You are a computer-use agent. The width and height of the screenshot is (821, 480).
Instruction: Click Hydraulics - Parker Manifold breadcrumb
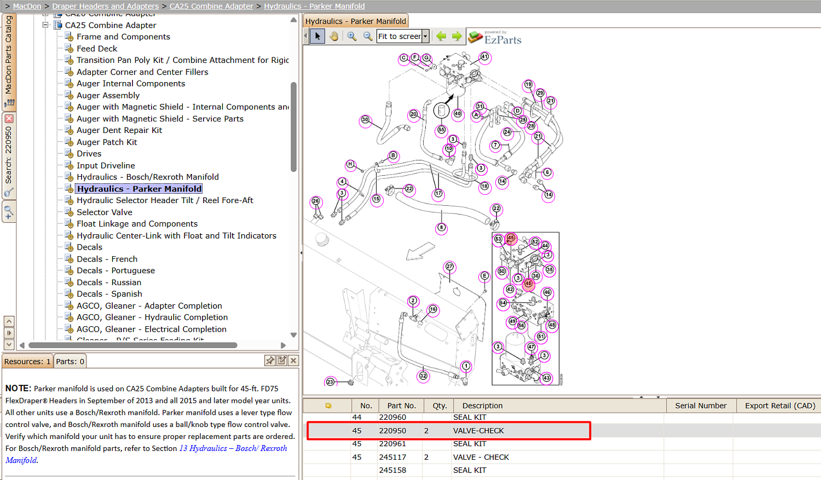[x=314, y=6]
